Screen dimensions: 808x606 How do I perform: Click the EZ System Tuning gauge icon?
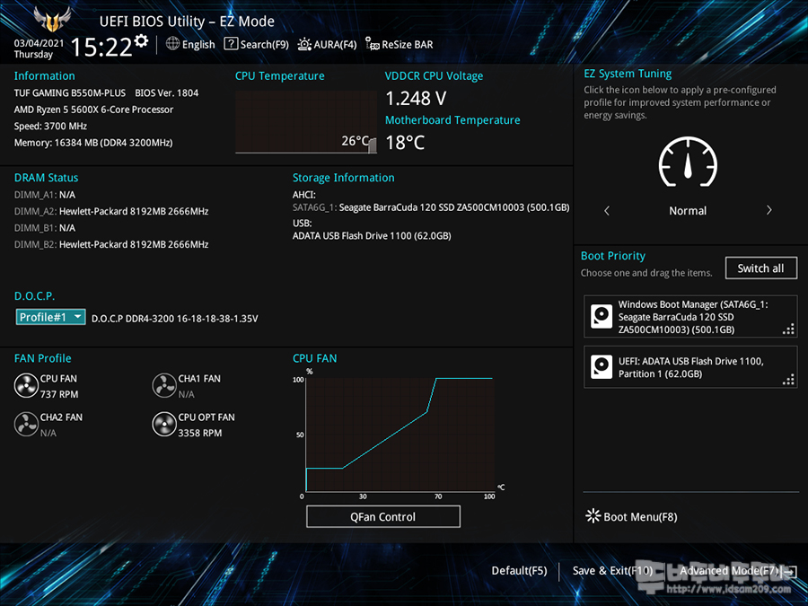(x=688, y=162)
